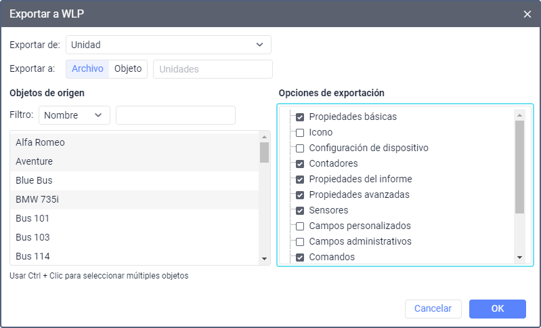This screenshot has height=328, width=541.
Task: Click the filter text input box
Action: pyautogui.click(x=175, y=115)
